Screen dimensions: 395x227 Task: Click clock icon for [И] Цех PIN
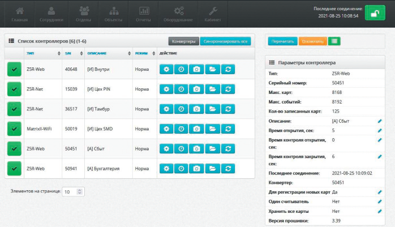coord(181,89)
